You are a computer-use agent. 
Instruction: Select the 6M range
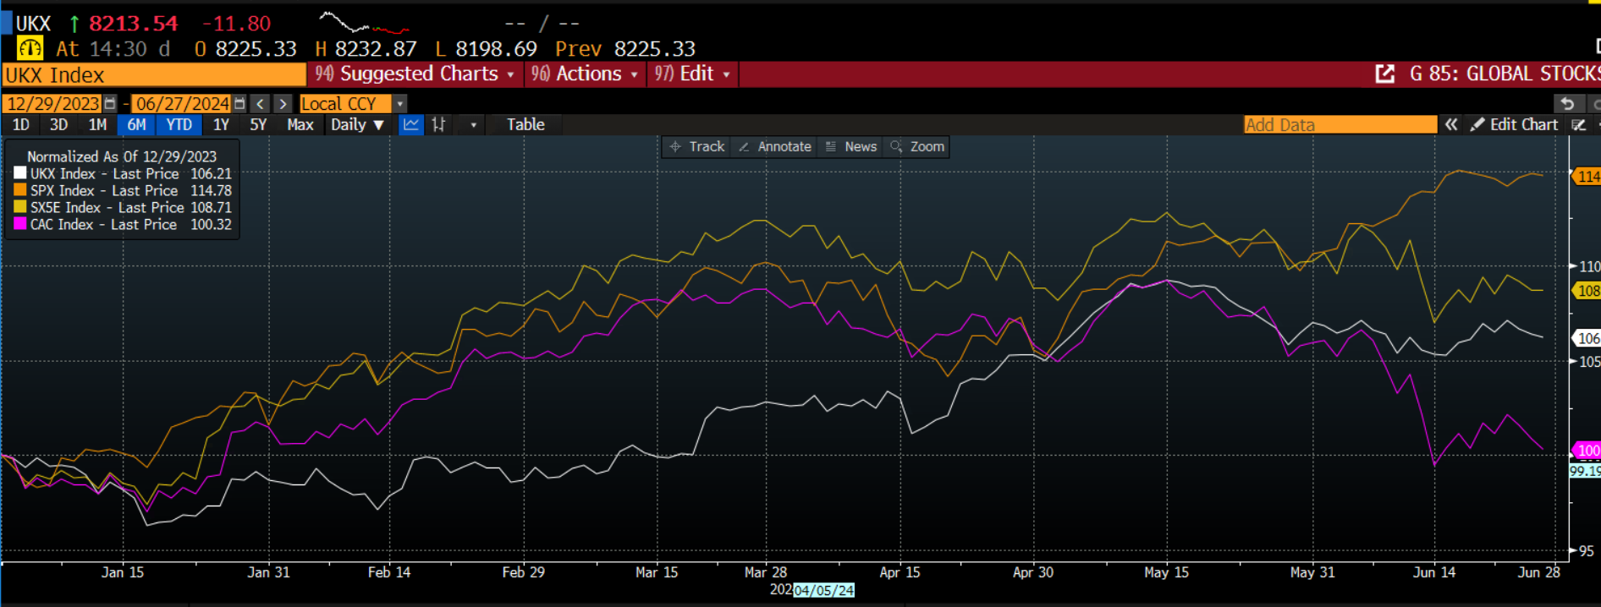pos(136,124)
